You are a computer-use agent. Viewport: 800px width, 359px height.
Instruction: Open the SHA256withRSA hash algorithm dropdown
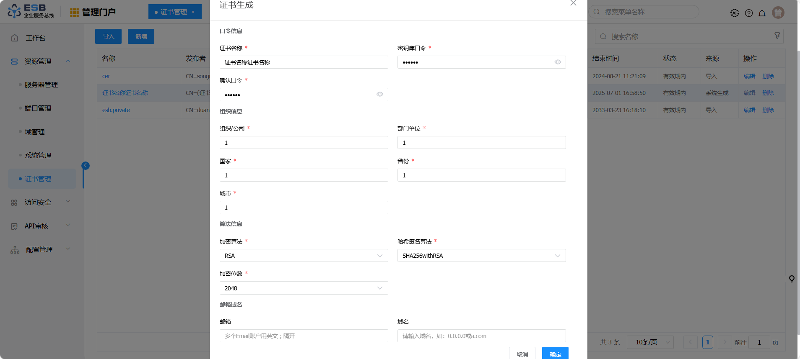[x=481, y=256]
